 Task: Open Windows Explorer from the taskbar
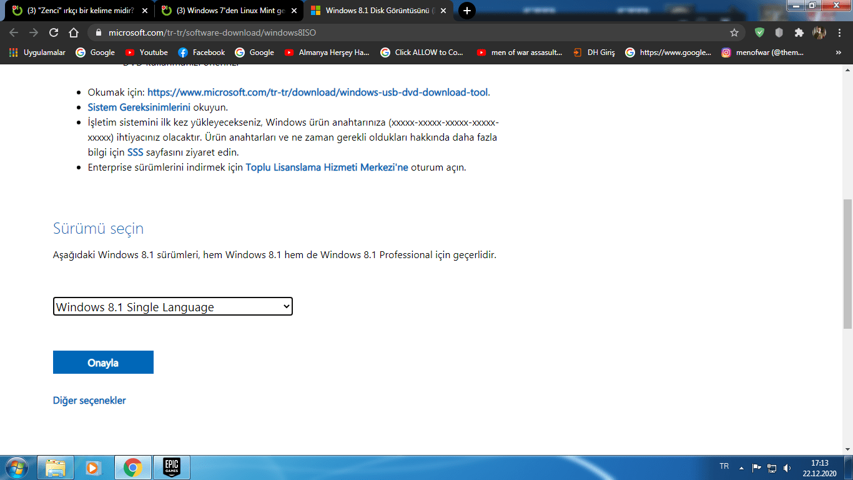[x=56, y=467]
